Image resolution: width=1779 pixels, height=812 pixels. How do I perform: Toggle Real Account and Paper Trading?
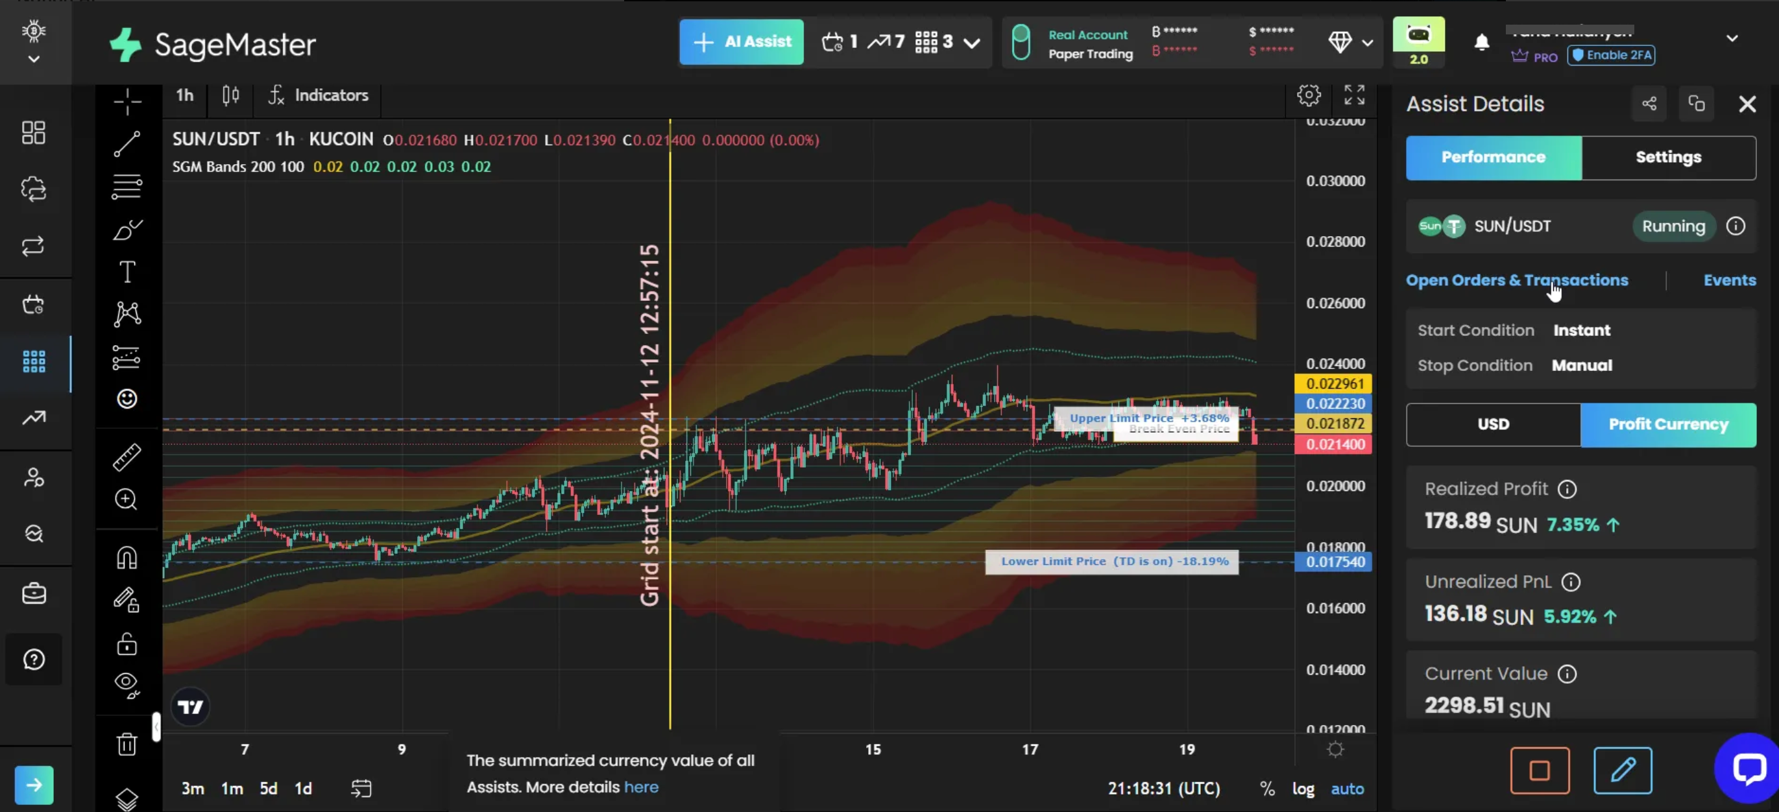click(x=1021, y=43)
